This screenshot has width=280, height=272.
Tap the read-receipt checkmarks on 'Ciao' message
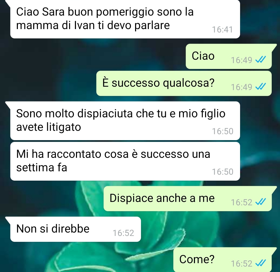(x=261, y=60)
